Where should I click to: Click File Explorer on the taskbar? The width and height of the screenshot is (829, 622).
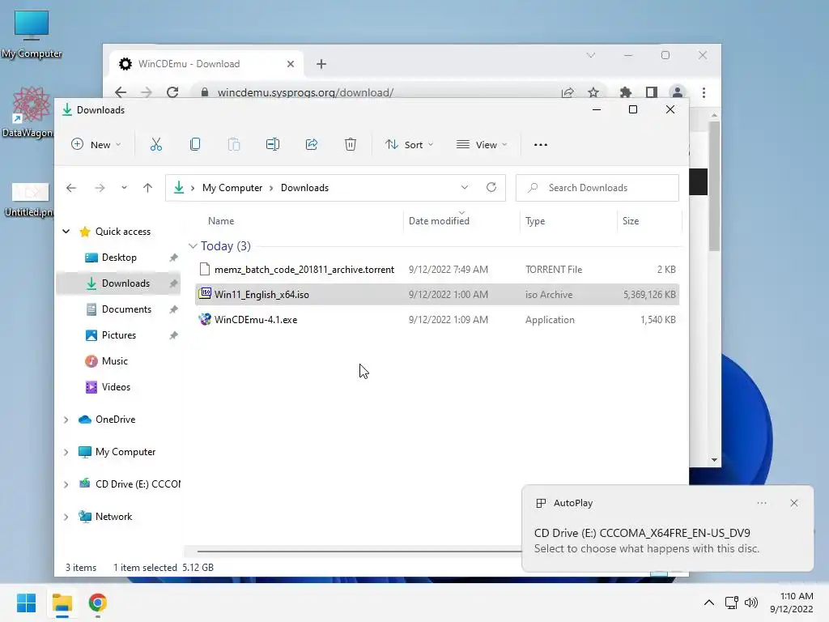point(62,603)
